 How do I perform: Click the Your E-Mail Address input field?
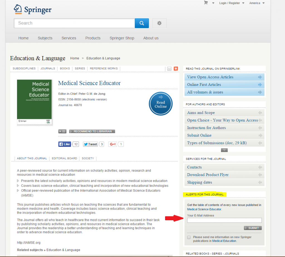(x=224, y=220)
